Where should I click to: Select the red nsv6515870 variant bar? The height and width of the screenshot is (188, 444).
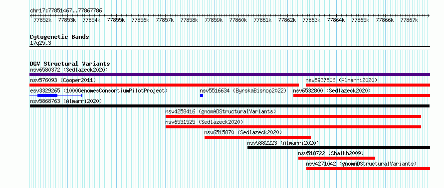point(258,137)
